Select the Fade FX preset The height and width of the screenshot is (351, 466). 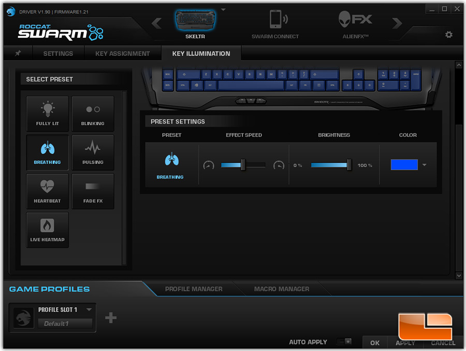point(93,191)
